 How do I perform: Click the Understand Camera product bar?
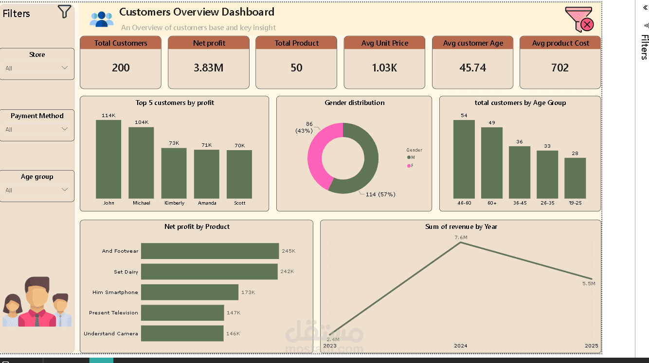tap(182, 333)
